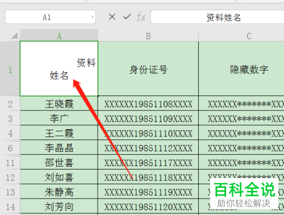
Task: Click ID cell XXXXXX19851120XXXX
Action: [x=148, y=206]
